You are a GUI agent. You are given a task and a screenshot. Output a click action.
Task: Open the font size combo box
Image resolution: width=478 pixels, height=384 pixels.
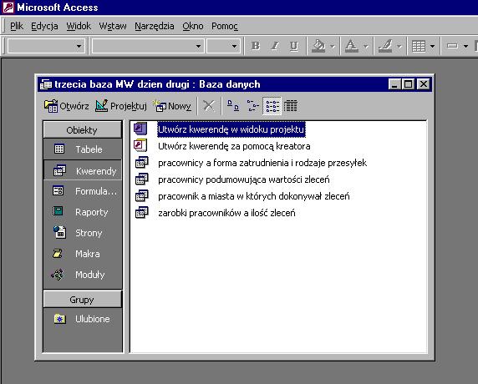click(x=234, y=46)
